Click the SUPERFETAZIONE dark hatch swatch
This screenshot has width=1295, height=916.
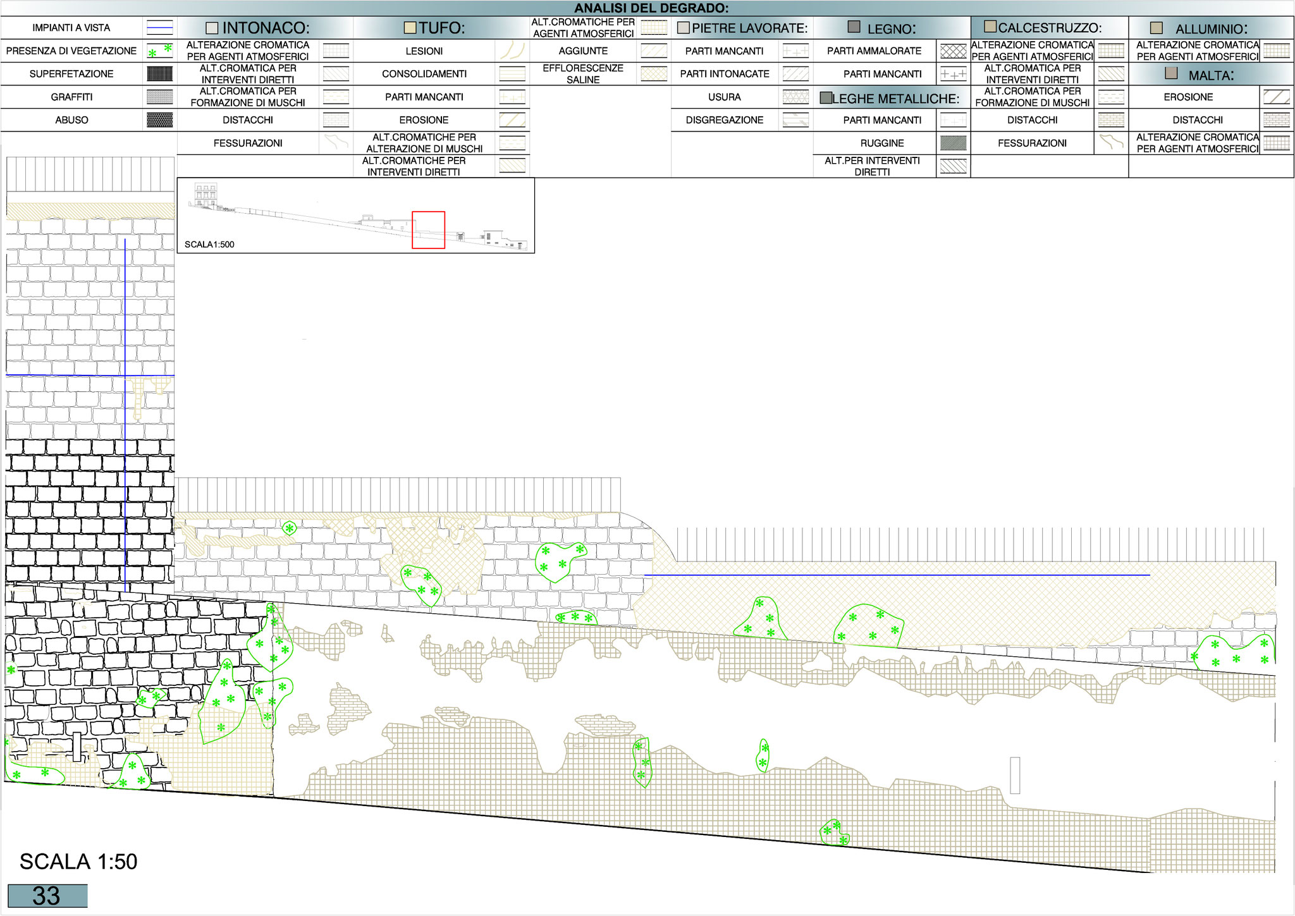coord(159,74)
